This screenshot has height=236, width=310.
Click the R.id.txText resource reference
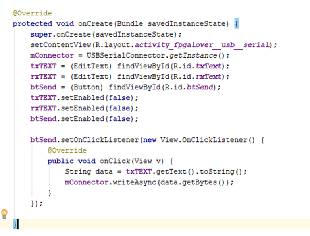(x=198, y=66)
